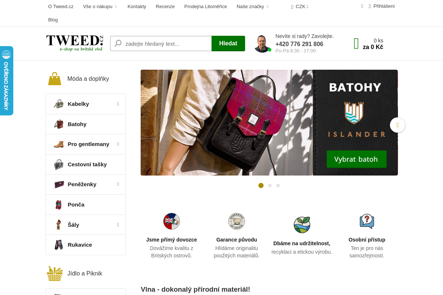Click the magnifier icon in search box

click(x=118, y=44)
